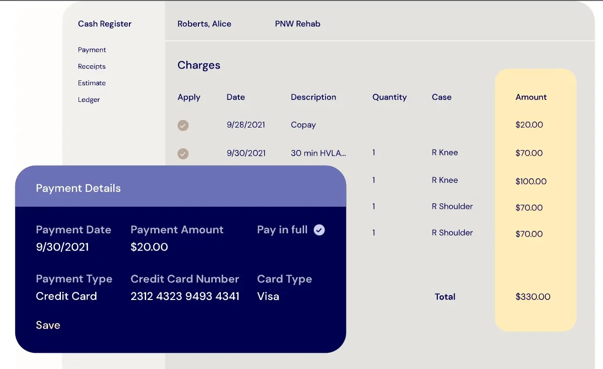Toggle the Apply checkmark for the Copay charge
603x369 pixels.
pos(183,125)
